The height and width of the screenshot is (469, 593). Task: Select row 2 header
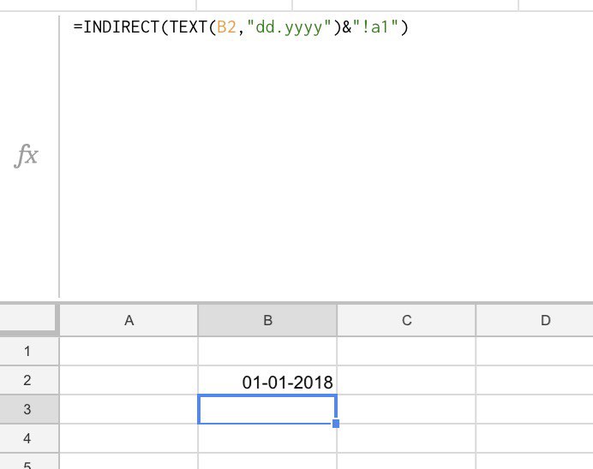coord(27,380)
